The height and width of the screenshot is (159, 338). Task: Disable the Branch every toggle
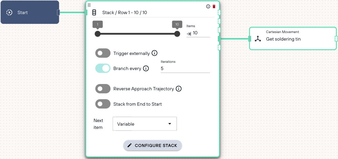tap(103, 68)
